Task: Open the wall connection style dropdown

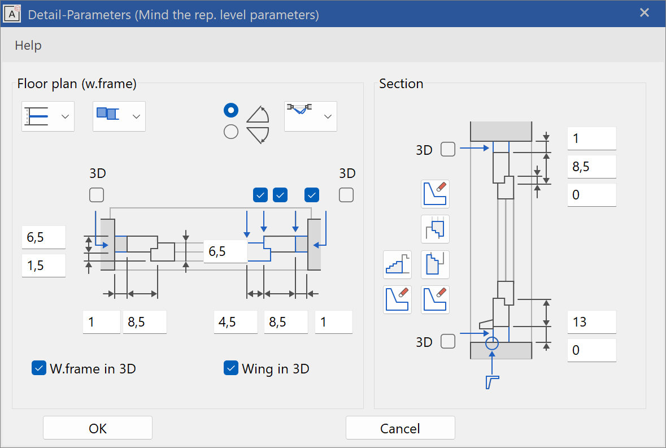Action: click(x=48, y=116)
